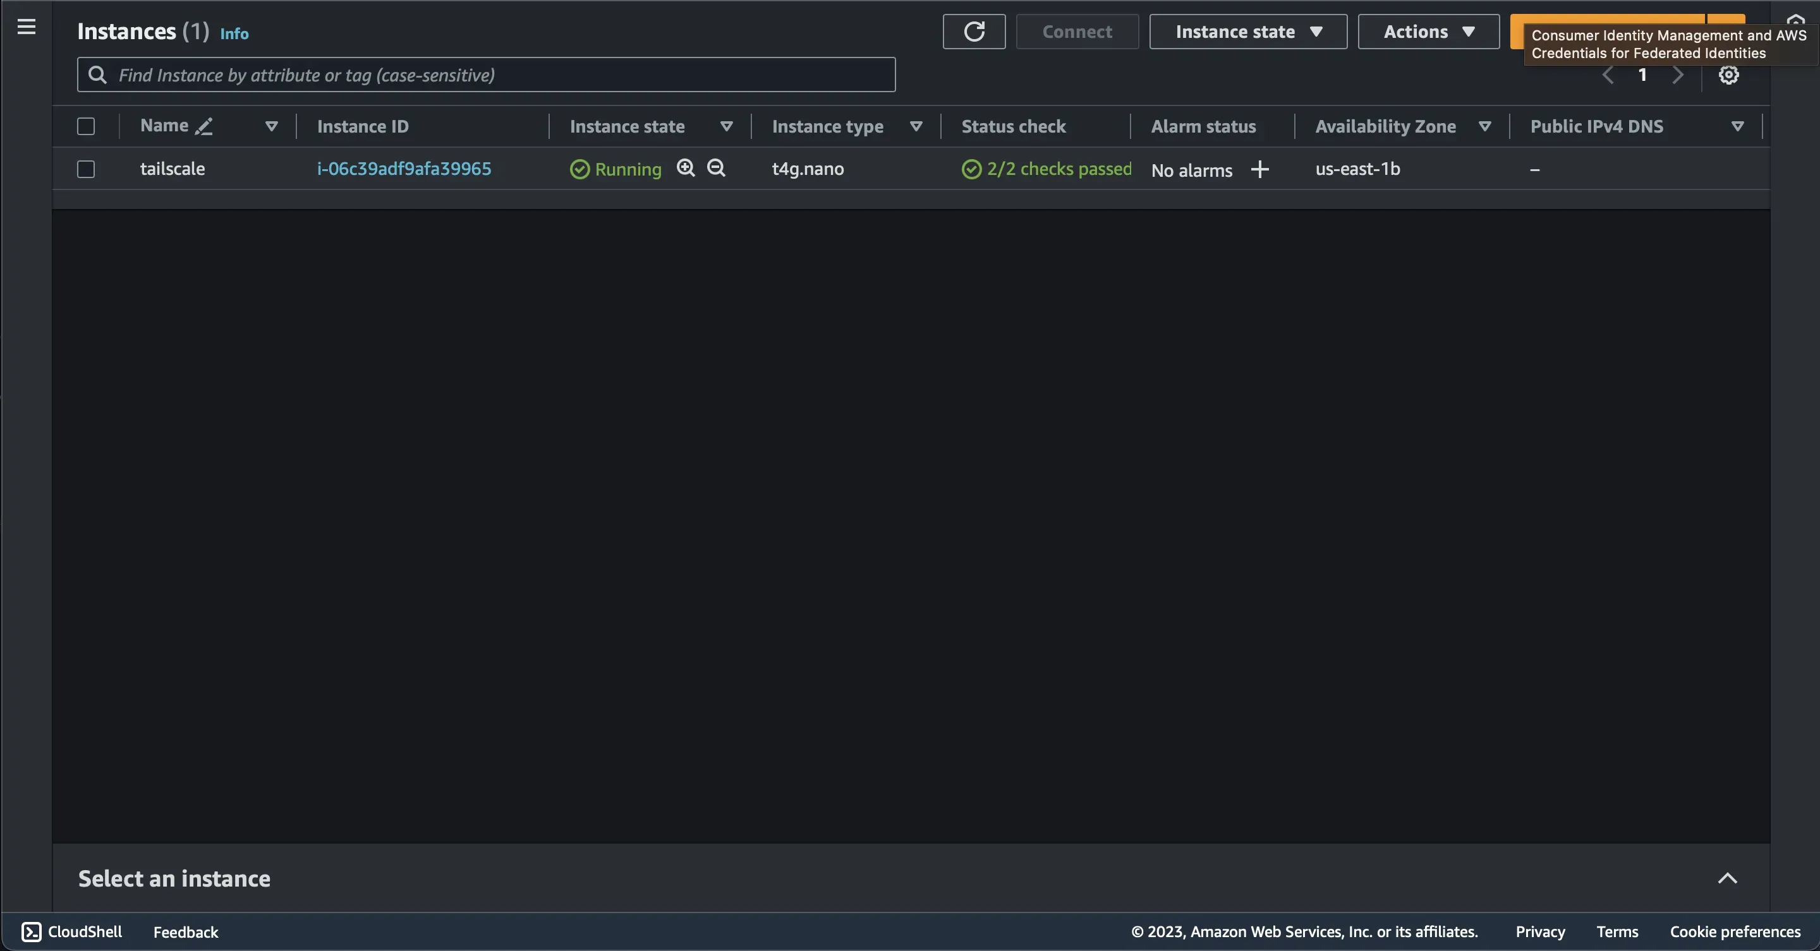
Task: Add an alarm with the plus icon
Action: coord(1259,169)
